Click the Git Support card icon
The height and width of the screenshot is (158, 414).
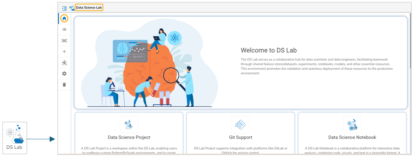pyautogui.click(x=241, y=125)
